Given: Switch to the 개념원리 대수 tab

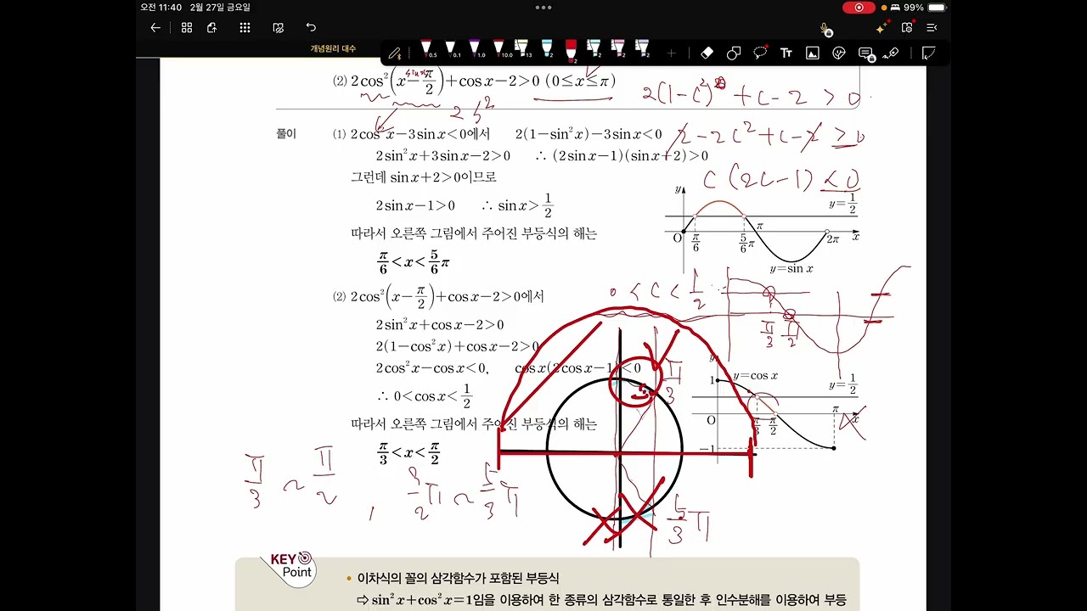Looking at the screenshot, I should [333, 48].
